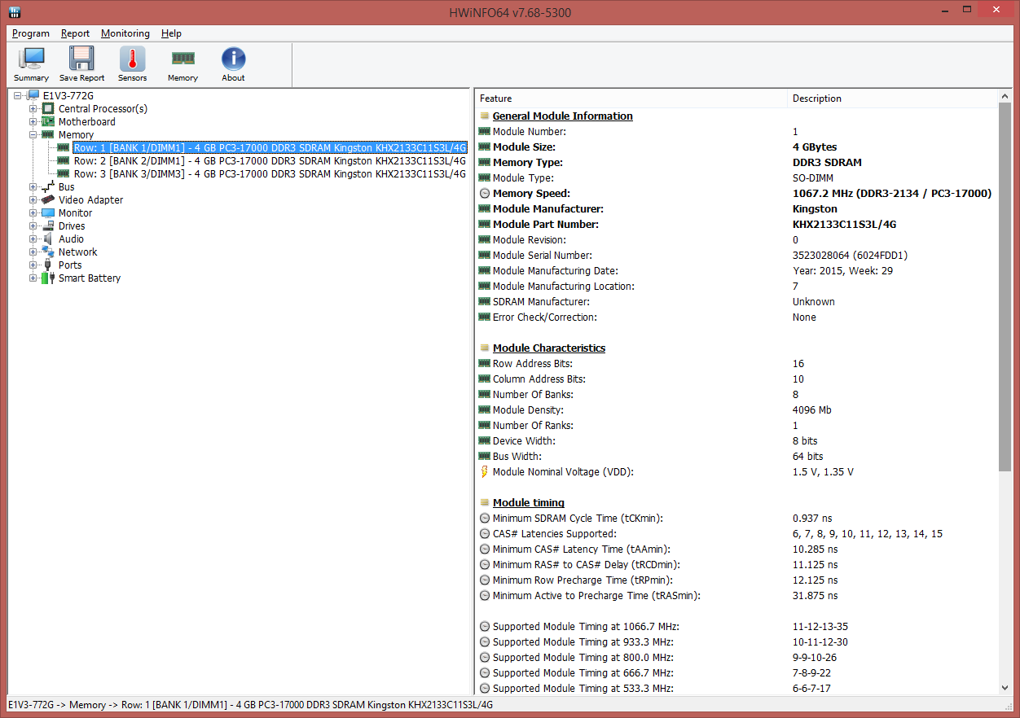Click the General Module Information section icon
The height and width of the screenshot is (718, 1020).
[x=485, y=116]
